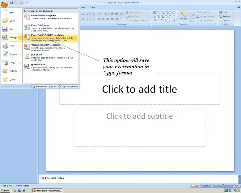Select the Oval shape in the shapes gallery

pos(170,13)
